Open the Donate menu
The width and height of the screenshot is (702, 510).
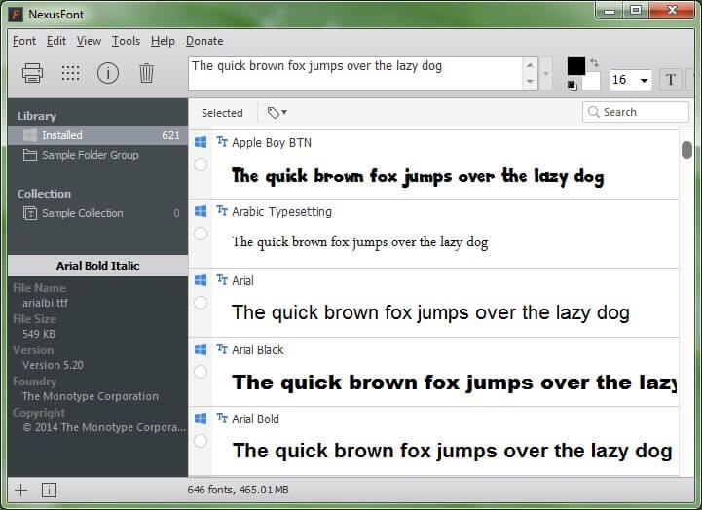204,41
